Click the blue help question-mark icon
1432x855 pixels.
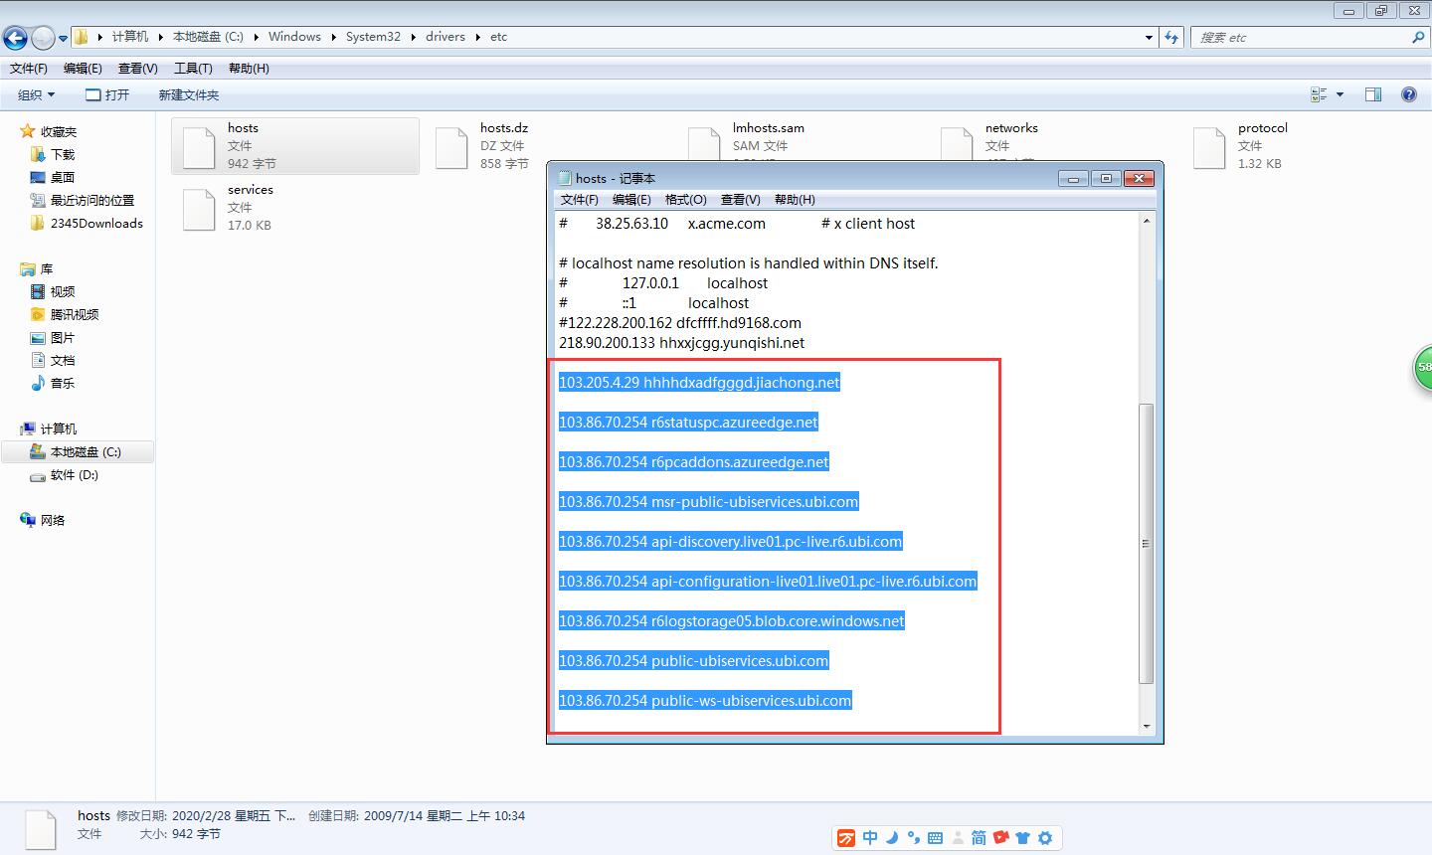(1409, 94)
